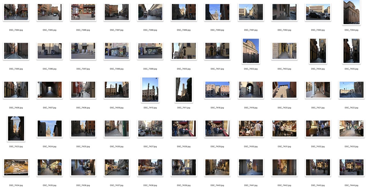This screenshot has width=368, height=190.
Task: Select the DSC_7434.jpg food display photo
Action: [x=16, y=167]
